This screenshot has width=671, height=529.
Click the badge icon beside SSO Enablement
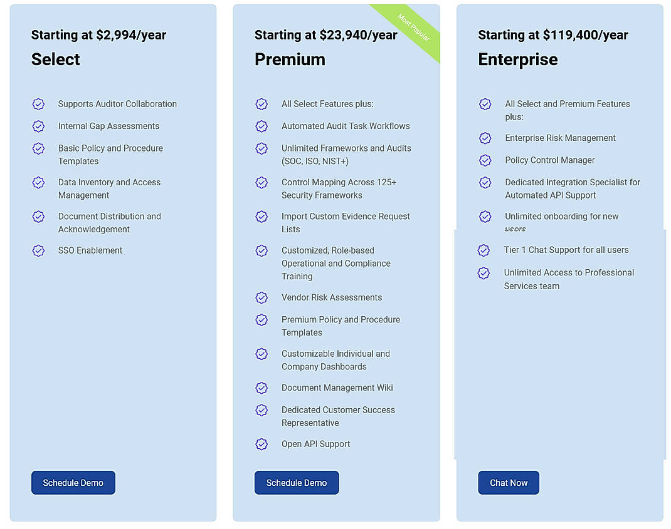point(38,250)
